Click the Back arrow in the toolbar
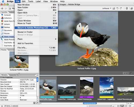This screenshot has height=107, width=134. [x=2, y=8]
